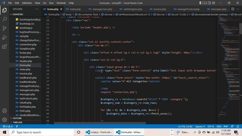Change indentation via Spaces: 4
The width and height of the screenshot is (242, 136).
(200, 127)
